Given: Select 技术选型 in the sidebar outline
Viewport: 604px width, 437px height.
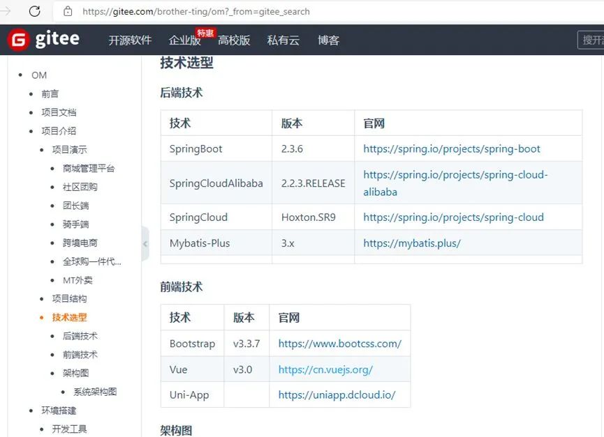Looking at the screenshot, I should (69, 317).
